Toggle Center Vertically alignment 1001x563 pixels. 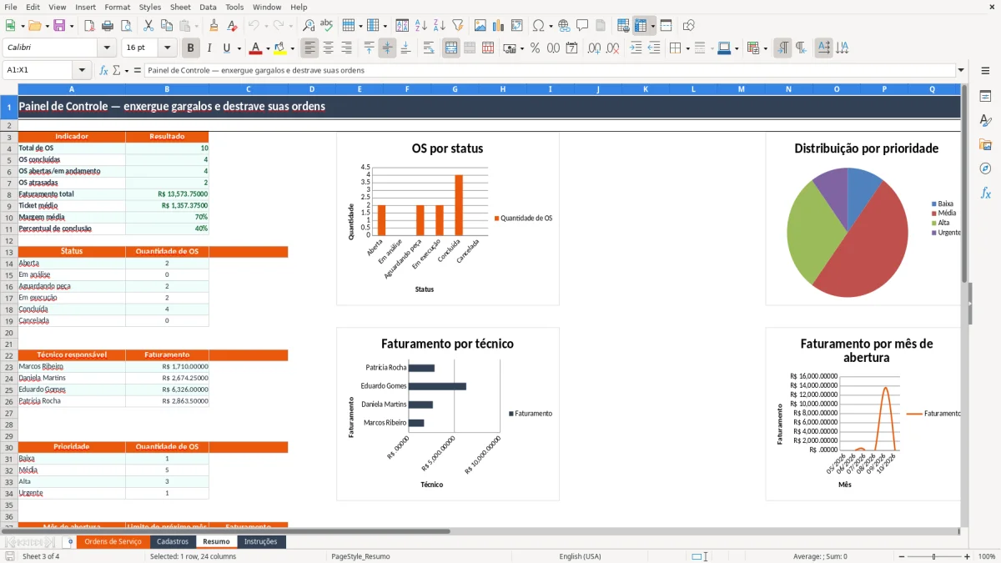point(387,48)
